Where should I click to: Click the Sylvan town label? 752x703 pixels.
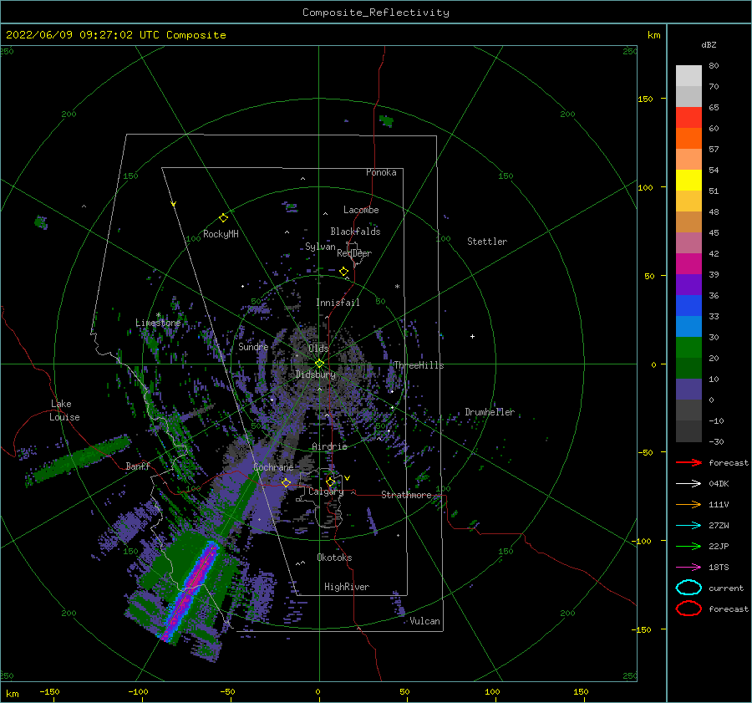tap(320, 247)
